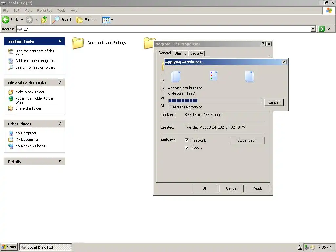Screen dimensions: 336x252
Task: Toggle the Read-only checkbox
Action: [187, 140]
